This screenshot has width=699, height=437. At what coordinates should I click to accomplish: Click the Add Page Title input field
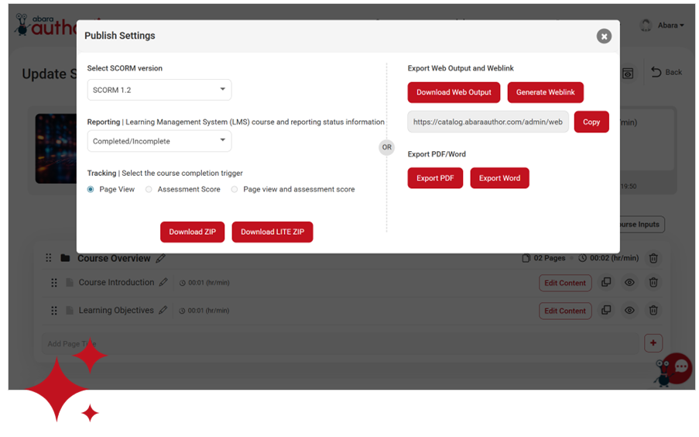340,344
